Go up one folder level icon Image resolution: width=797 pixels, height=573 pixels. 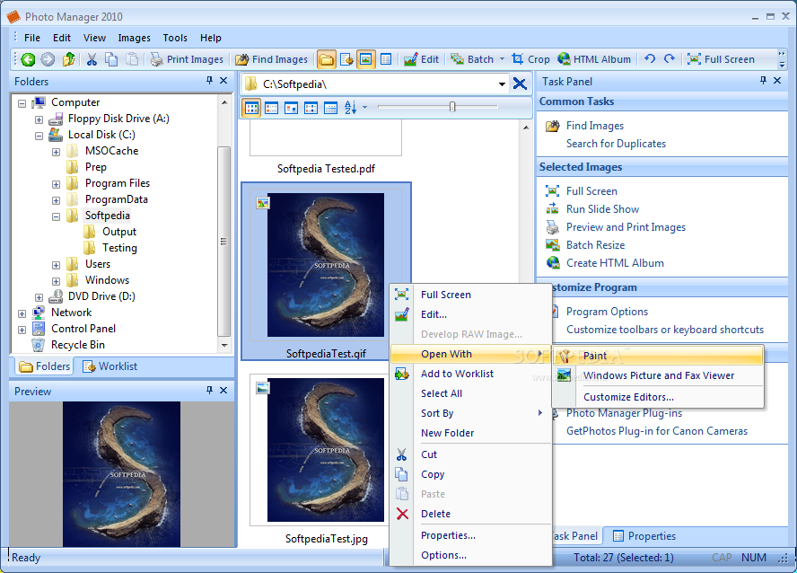point(68,59)
